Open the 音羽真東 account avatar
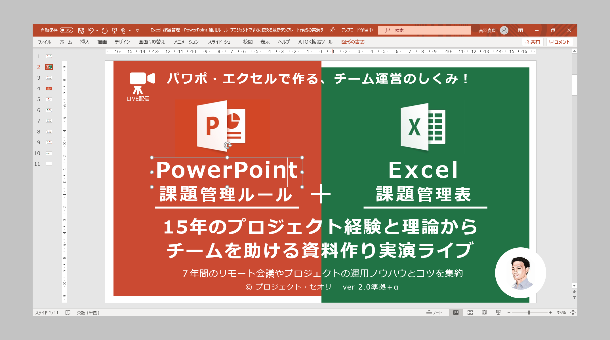 coord(504,30)
